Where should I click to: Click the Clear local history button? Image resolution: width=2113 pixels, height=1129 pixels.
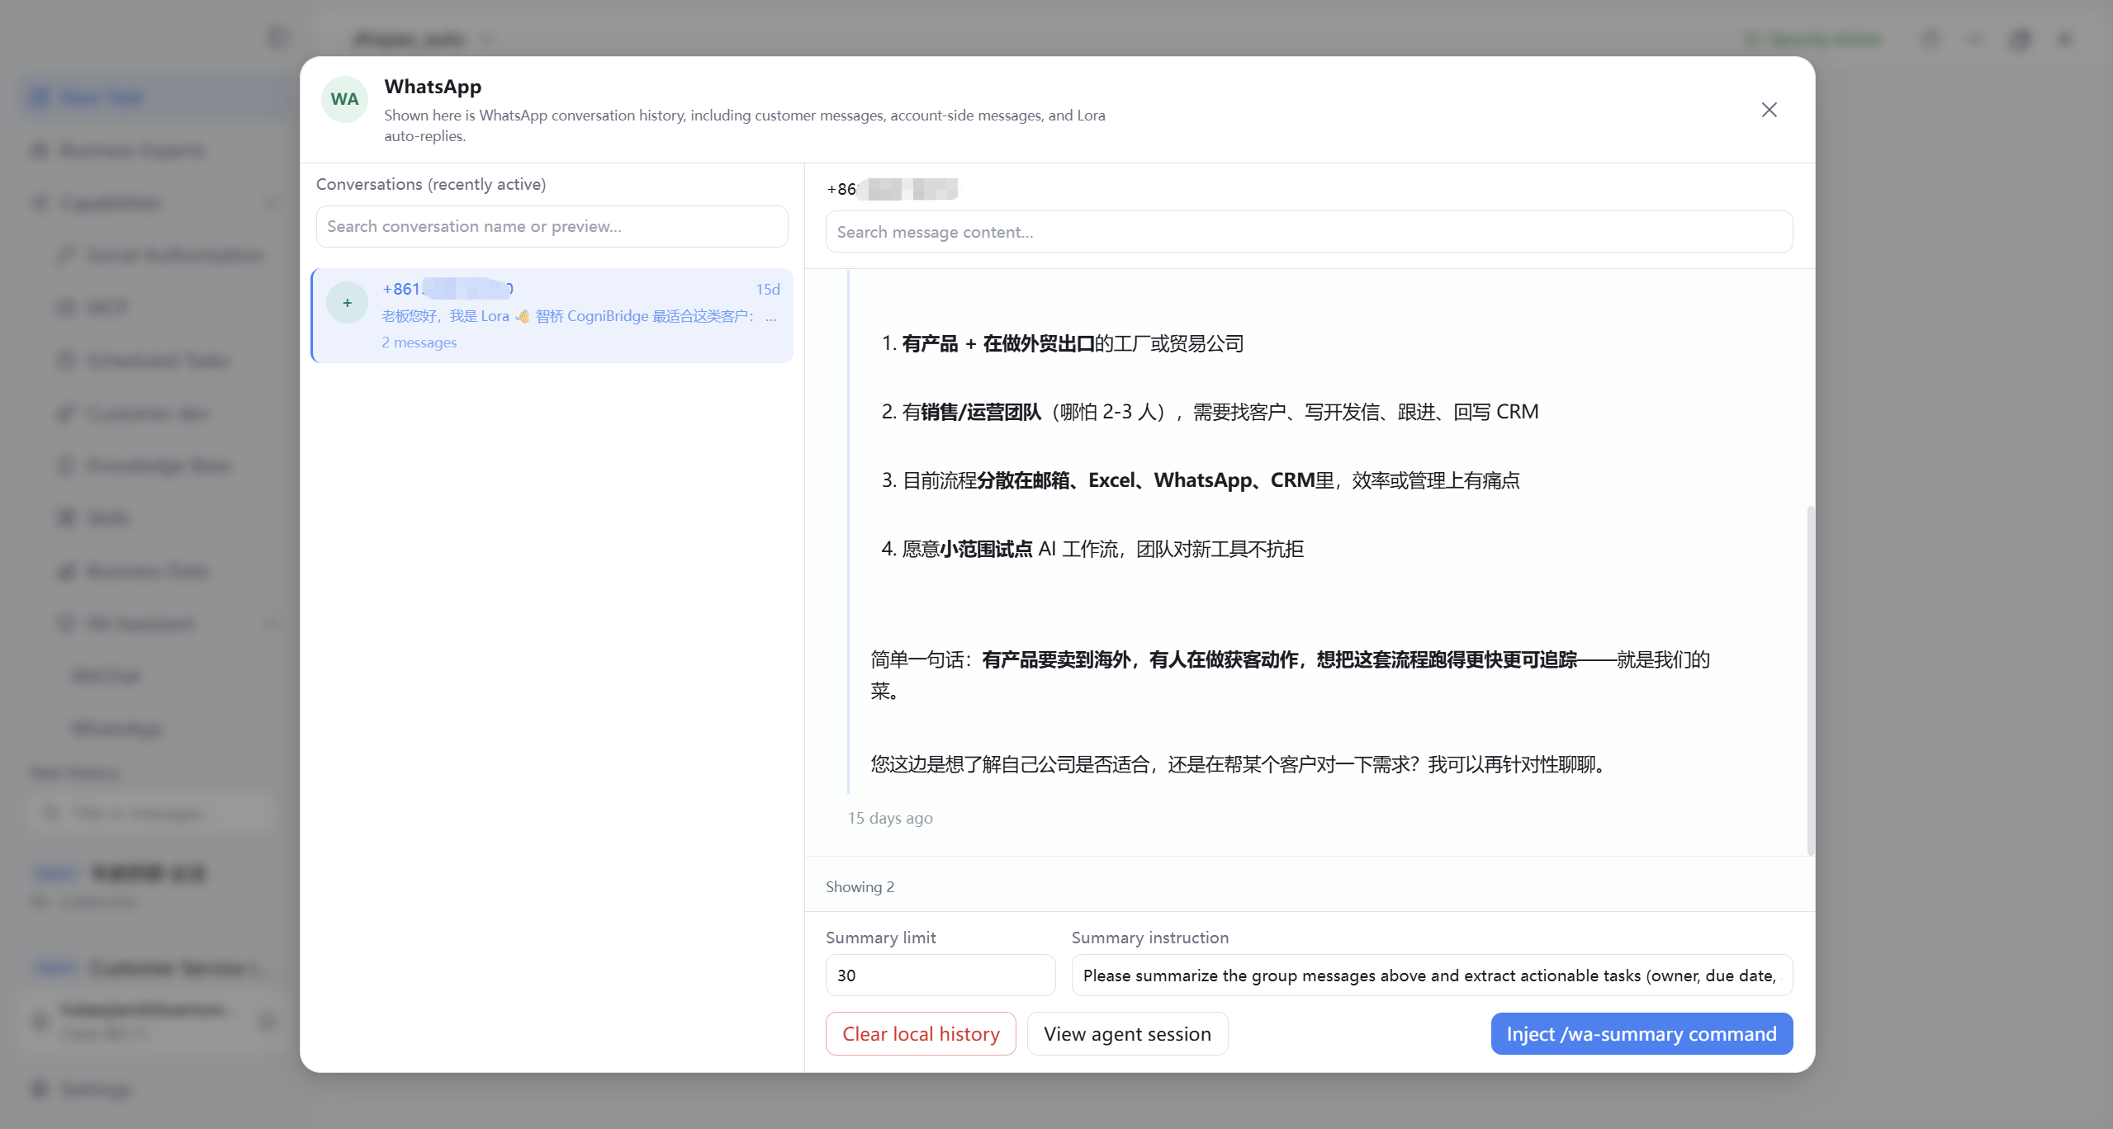click(x=921, y=1033)
